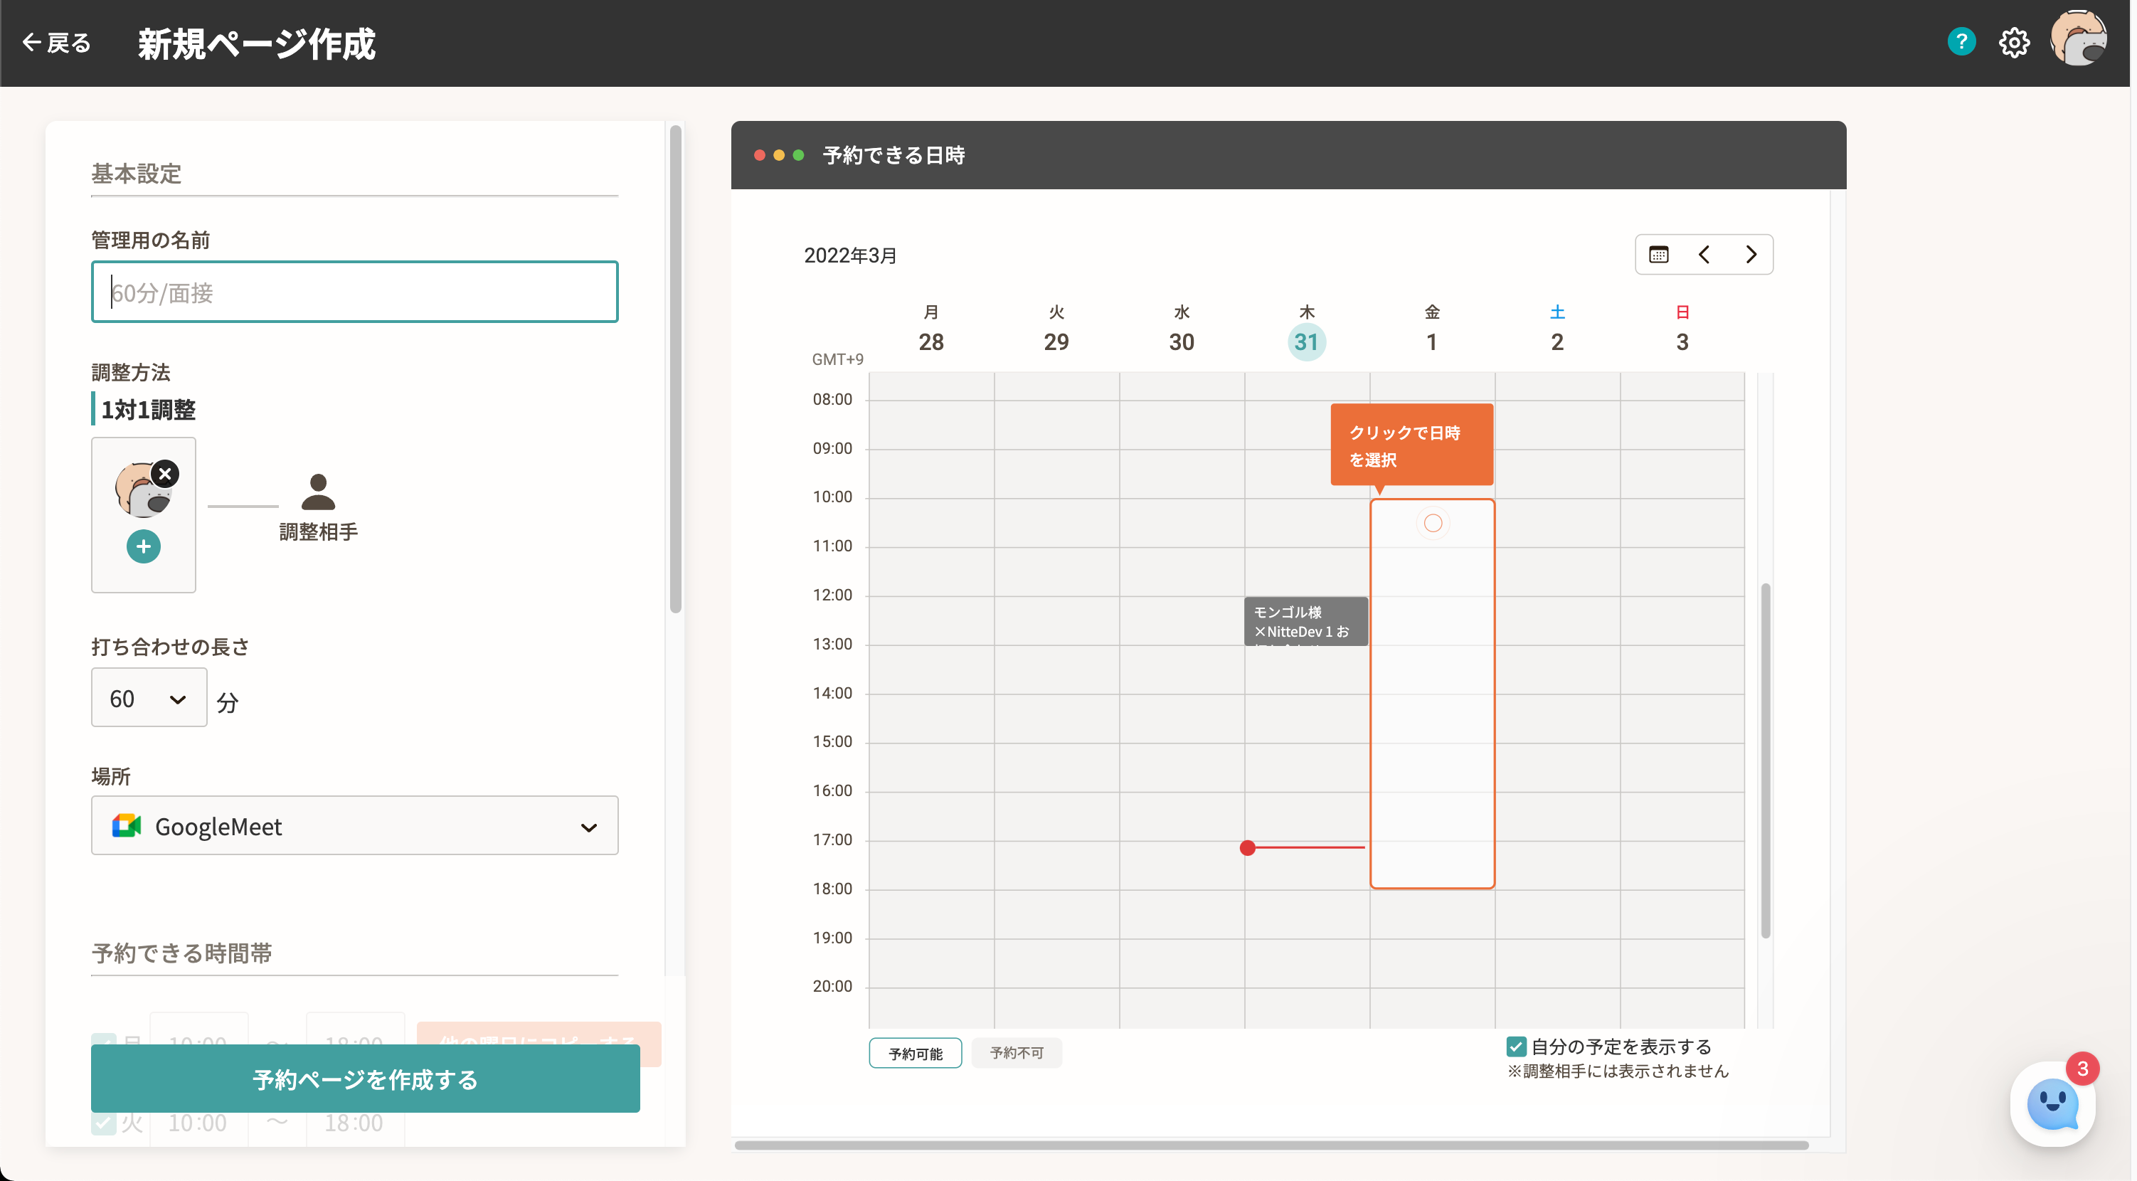Viewport: 2137px width, 1181px height.
Task: Select the 予約不可 tab
Action: tap(1017, 1053)
